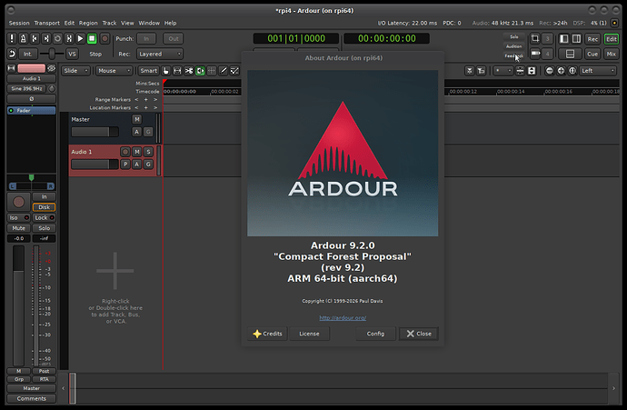Click the zoom out icon in toolbar
627x410 pixels.
pyautogui.click(x=550, y=70)
